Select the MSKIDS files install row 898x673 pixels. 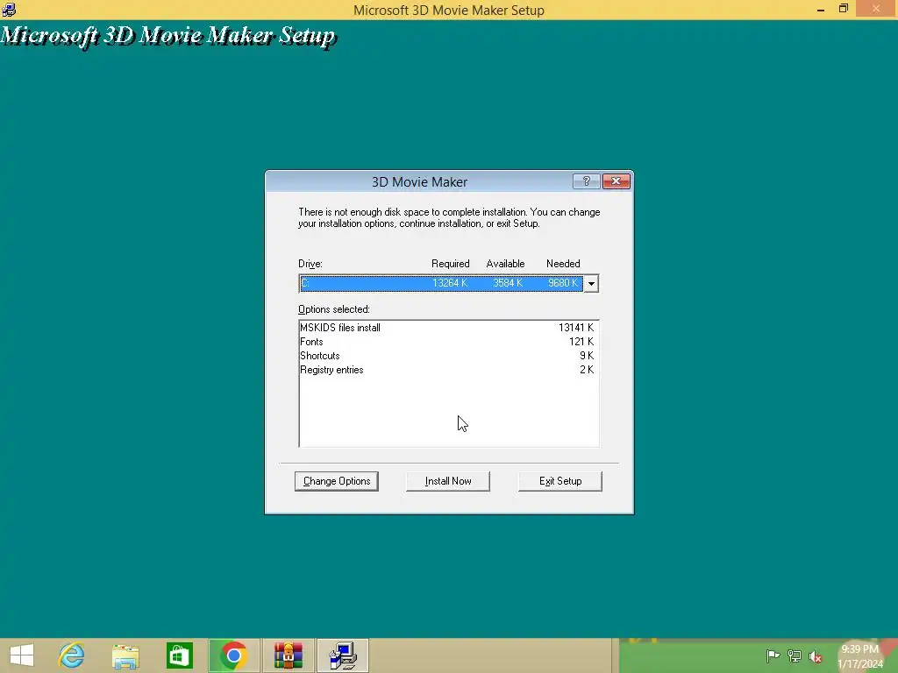pyautogui.click(x=447, y=328)
